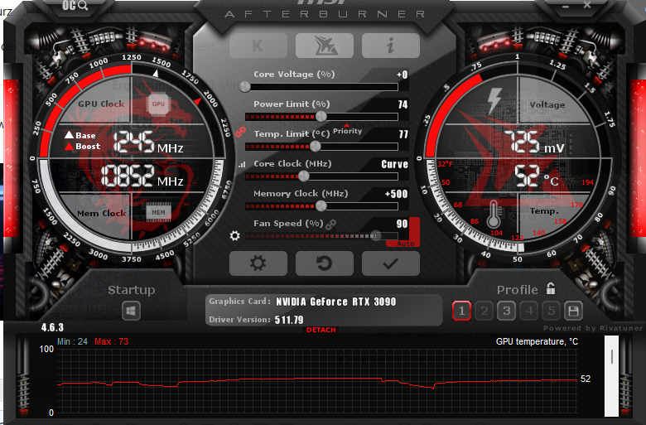Screen dimensions: 646x425
Task: Click the hardware monitor graph scrollbar
Action: 612,376
